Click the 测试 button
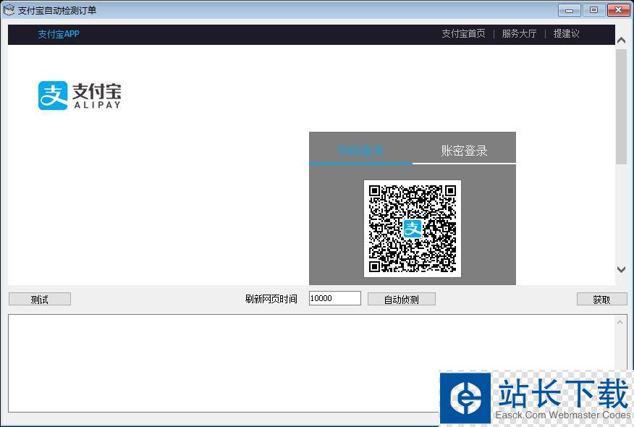634x427 pixels. [x=40, y=299]
